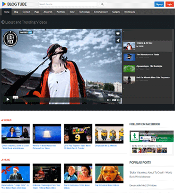Open popular post 'Dollar Valueless, About To Crash'
Viewport: 175px width, 193px height.
(x=151, y=175)
